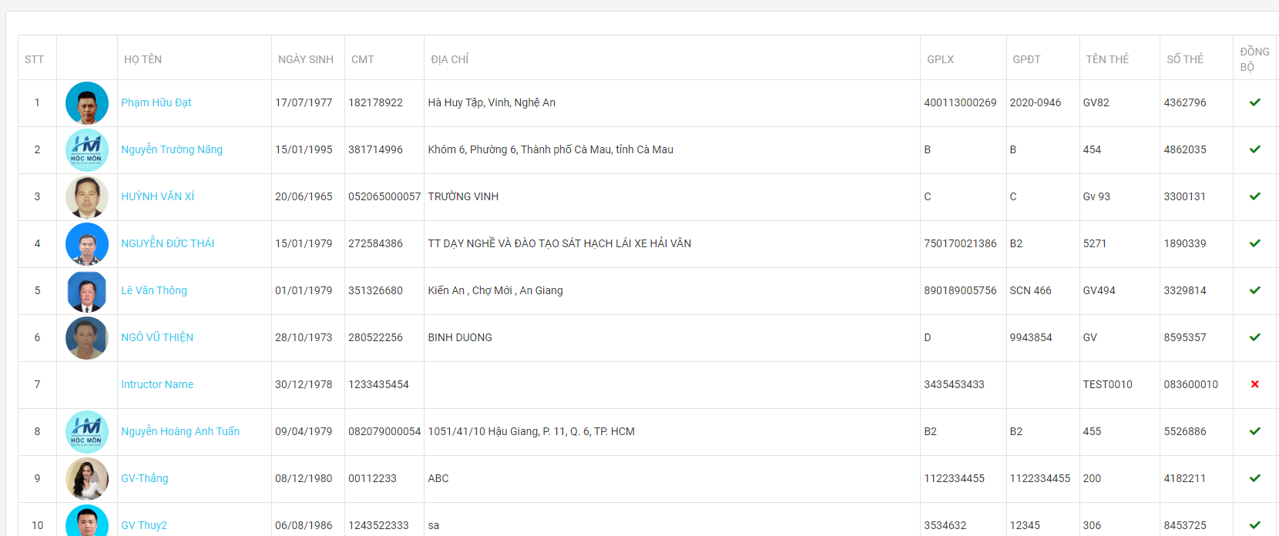Open the HUỲNH VĂN XÍ name link
The image size is (1279, 536).
(157, 196)
